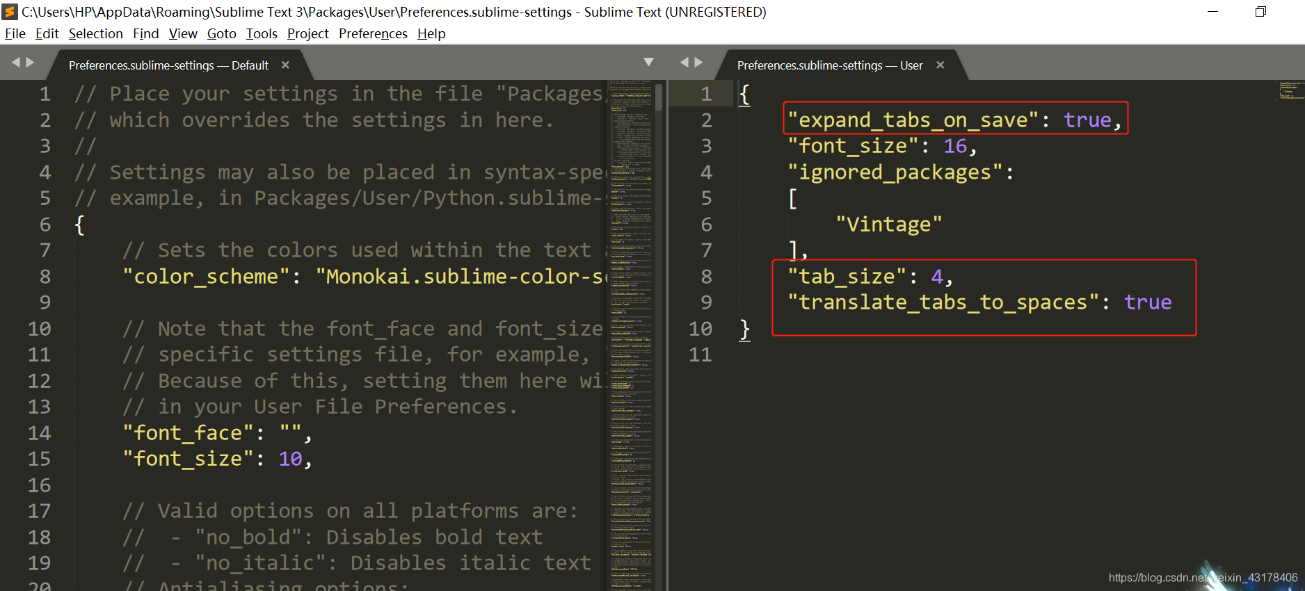Open the Preferences menu
Viewport: 1305px width, 591px height.
tap(373, 33)
